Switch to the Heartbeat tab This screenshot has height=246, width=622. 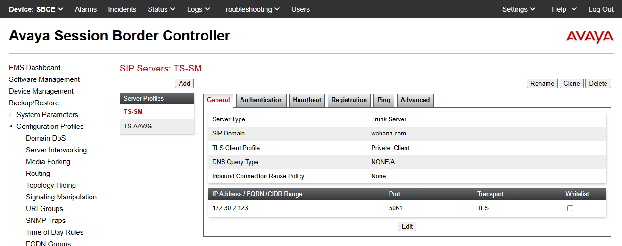tap(307, 100)
